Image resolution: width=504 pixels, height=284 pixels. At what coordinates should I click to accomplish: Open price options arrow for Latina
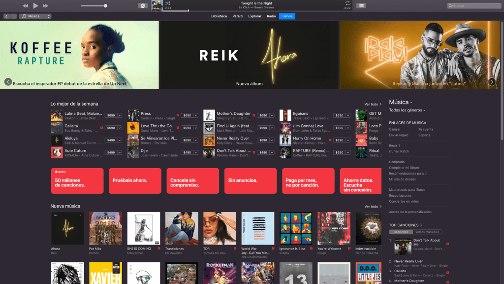(120, 115)
